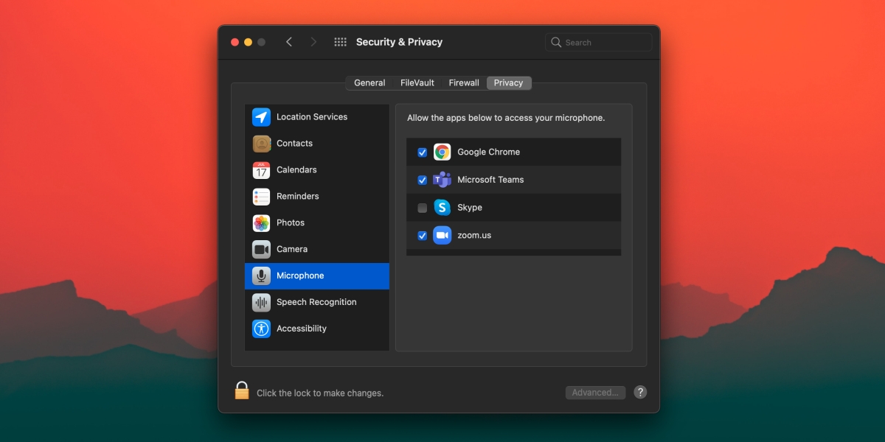Click the Speech Recognition waveform icon
Viewport: 885px width, 442px height.
point(261,303)
